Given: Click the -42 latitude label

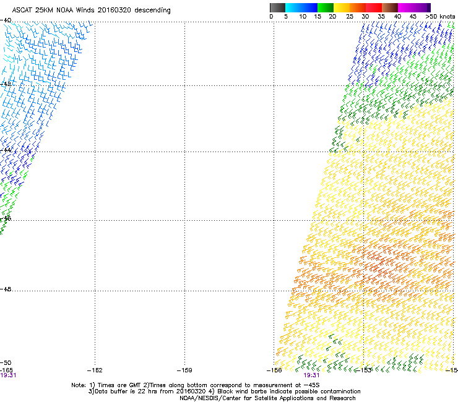Looking at the screenshot, I should (6, 84).
